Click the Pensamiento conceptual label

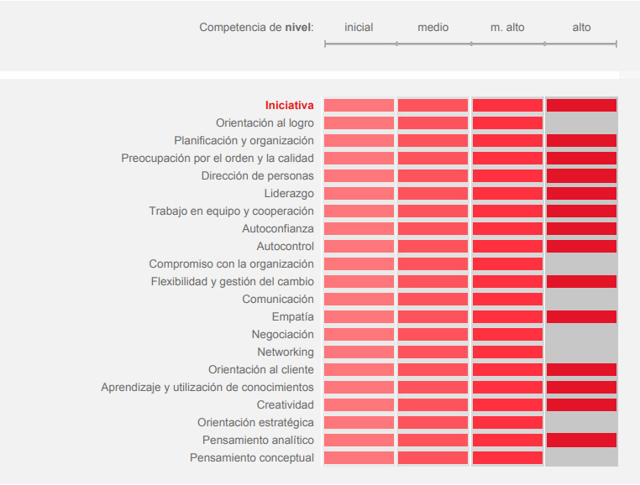point(252,458)
